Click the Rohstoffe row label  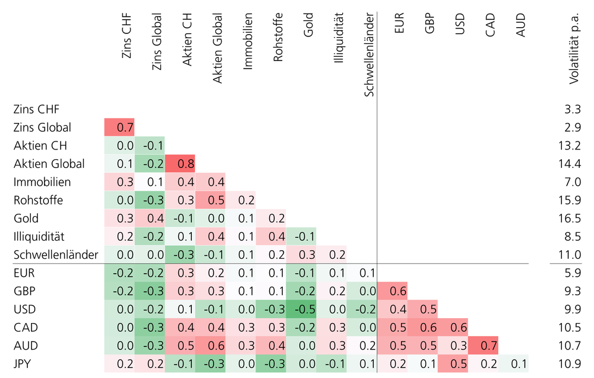[38, 200]
